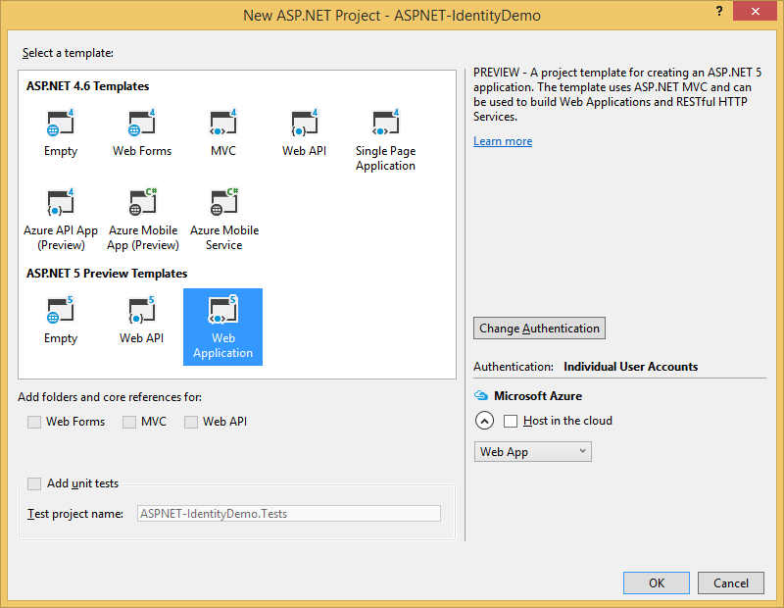Click the Test project name input field

(289, 514)
